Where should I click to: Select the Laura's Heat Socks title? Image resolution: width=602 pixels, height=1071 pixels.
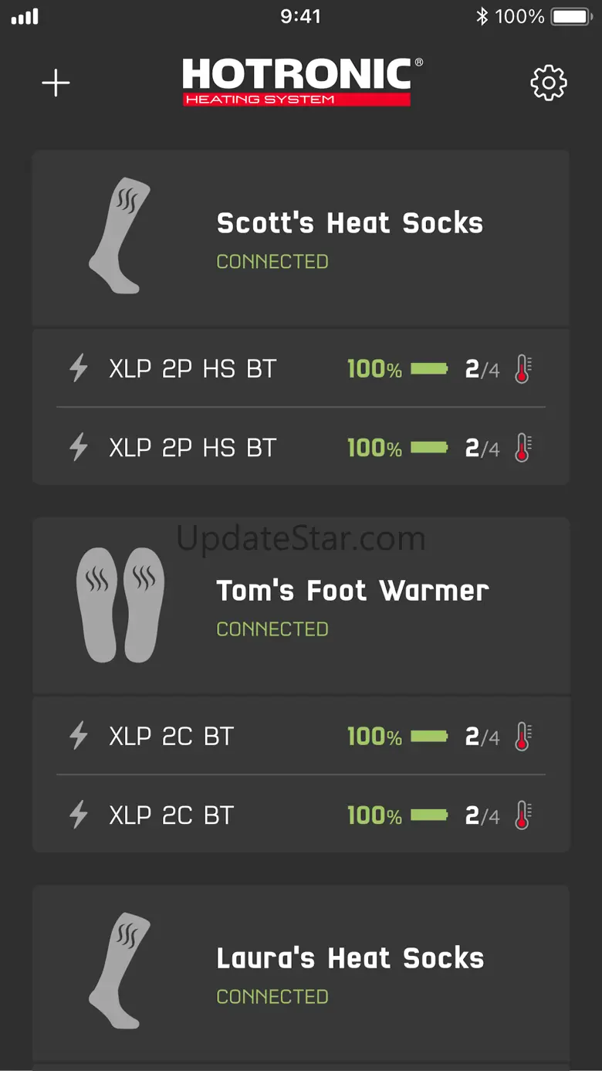point(350,958)
